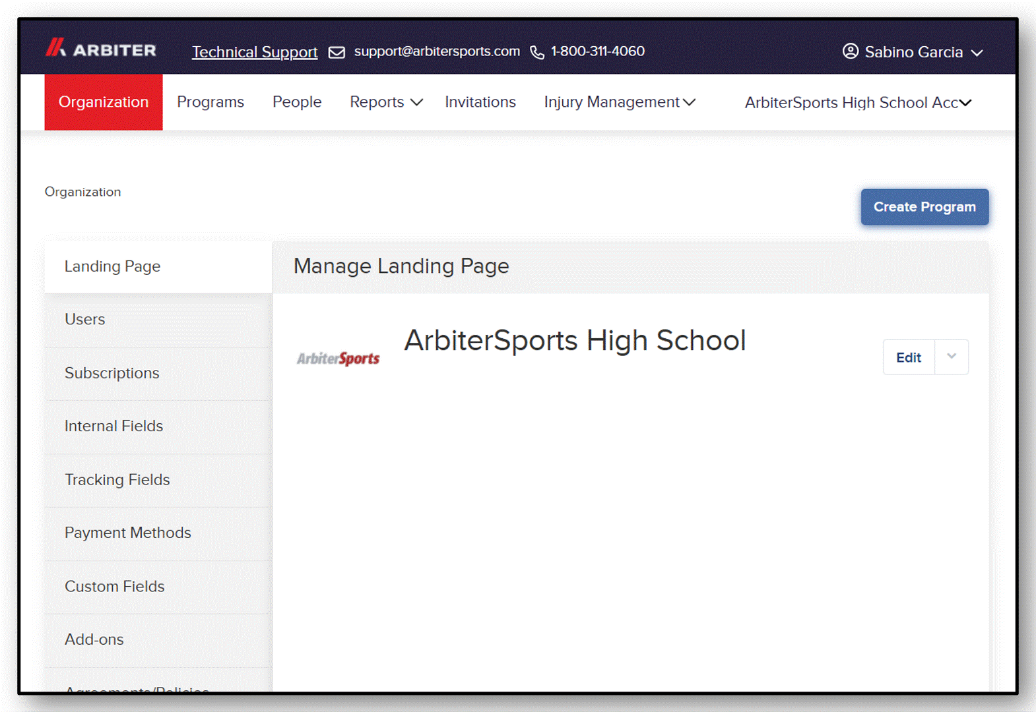Image resolution: width=1036 pixels, height=712 pixels.
Task: Open Payment Methods in the sidebar
Action: pos(158,533)
